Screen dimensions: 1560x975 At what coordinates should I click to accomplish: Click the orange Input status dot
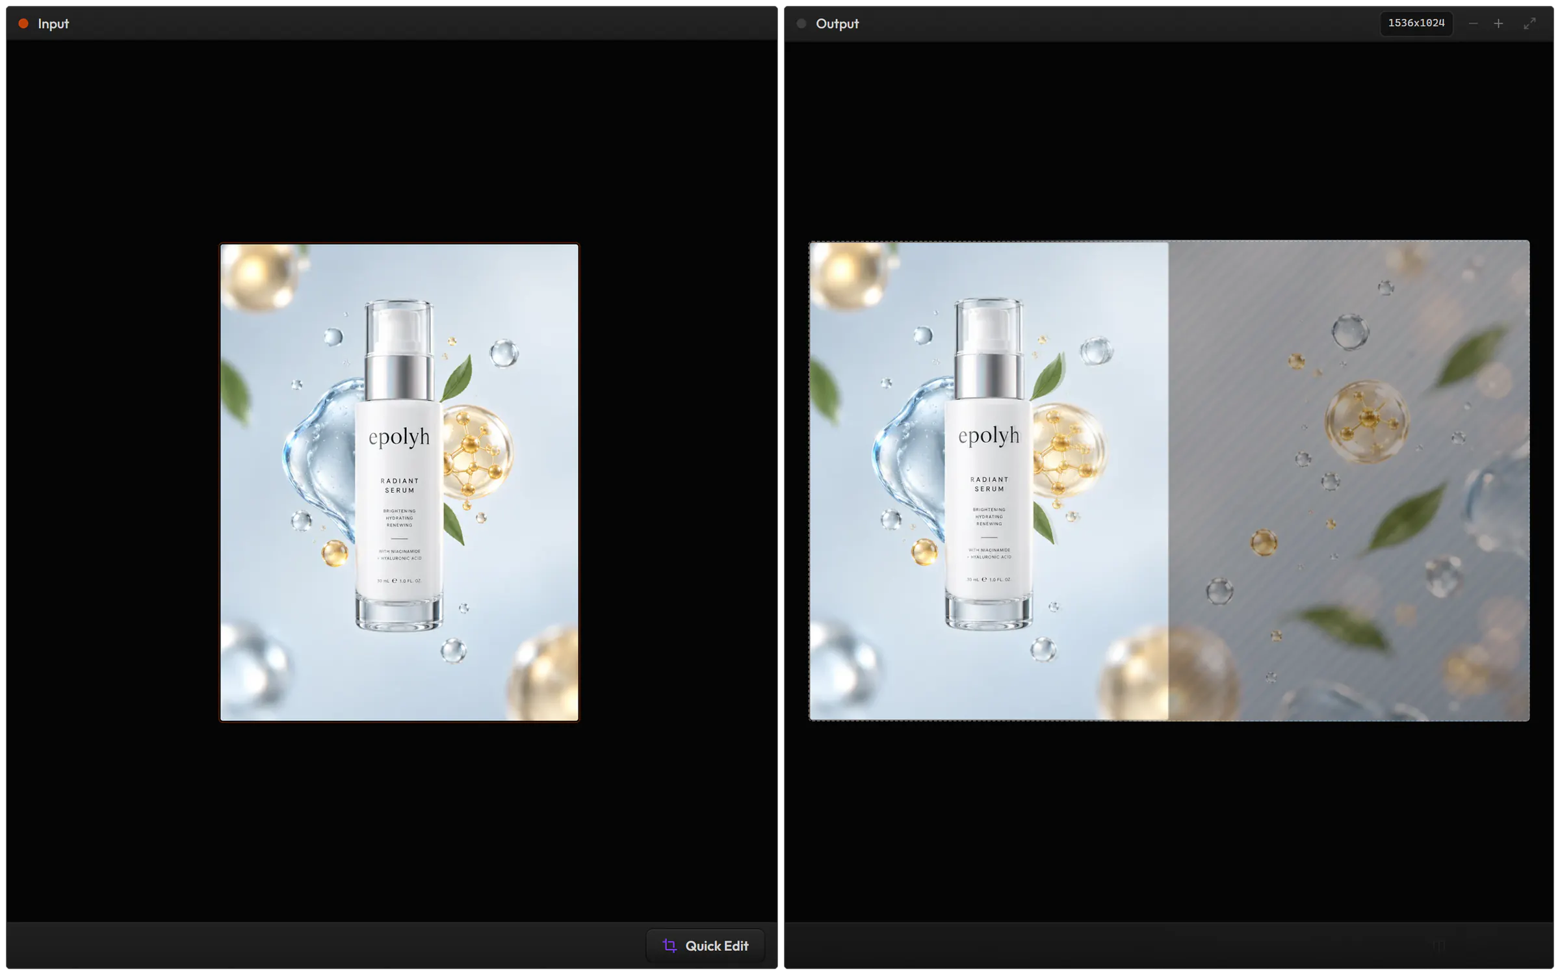23,23
